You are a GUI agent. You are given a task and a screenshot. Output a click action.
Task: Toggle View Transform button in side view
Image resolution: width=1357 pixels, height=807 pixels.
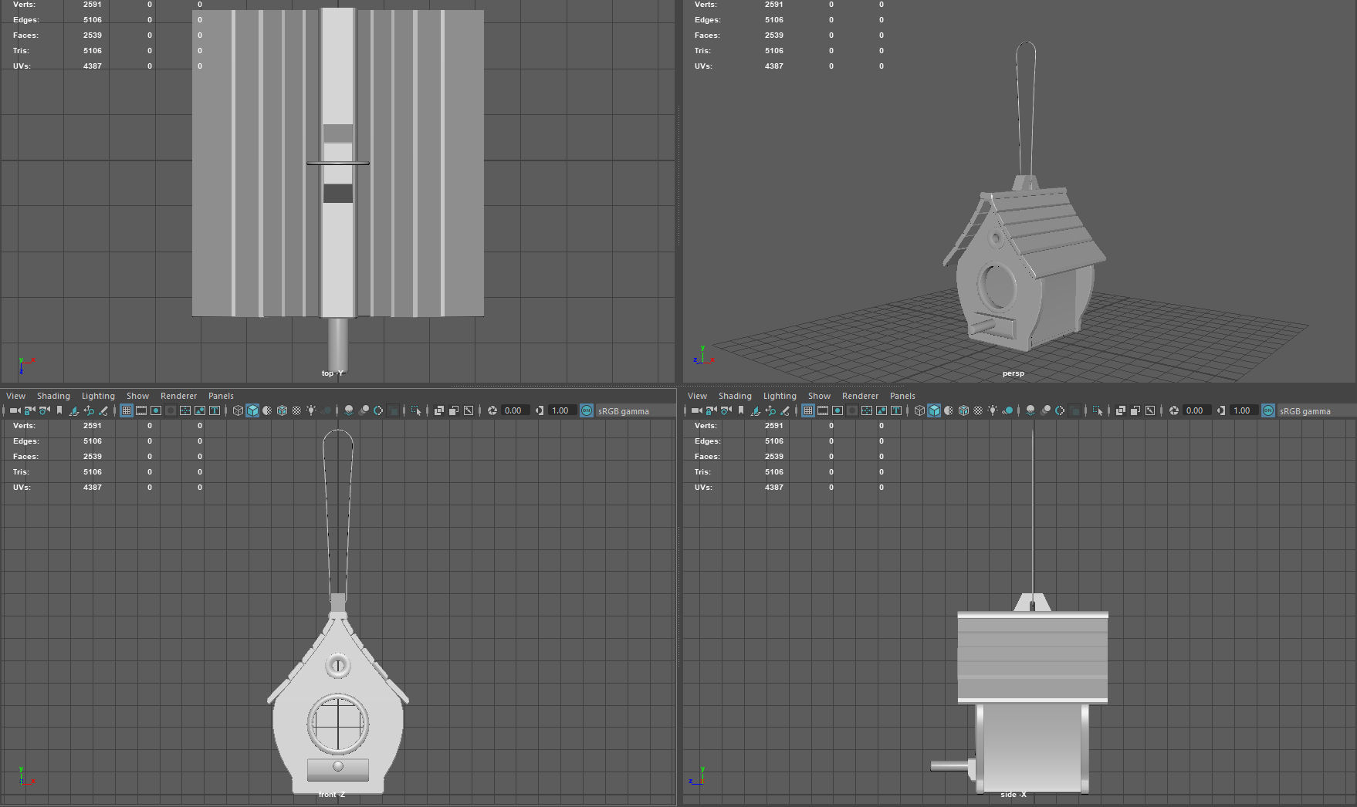click(1268, 410)
